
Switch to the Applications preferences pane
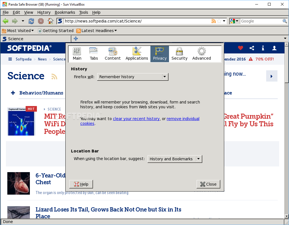coord(137,54)
